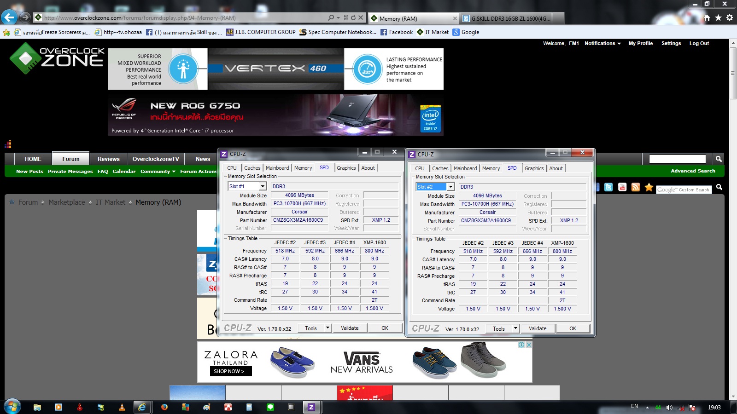Click the Google Custom Search input field

tap(684, 190)
